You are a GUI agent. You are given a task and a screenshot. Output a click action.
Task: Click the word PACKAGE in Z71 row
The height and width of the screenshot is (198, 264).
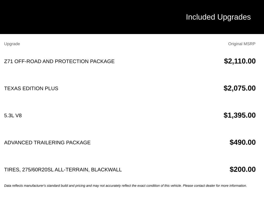(102, 61)
